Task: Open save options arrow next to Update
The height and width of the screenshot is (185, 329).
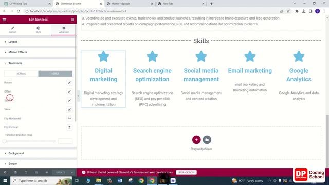Action: [72, 172]
